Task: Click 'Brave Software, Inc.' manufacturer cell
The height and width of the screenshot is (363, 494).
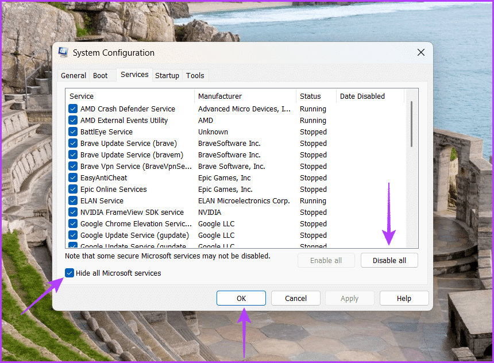Action: click(x=231, y=166)
